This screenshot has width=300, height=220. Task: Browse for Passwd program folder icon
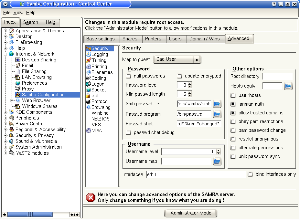coord(217,114)
